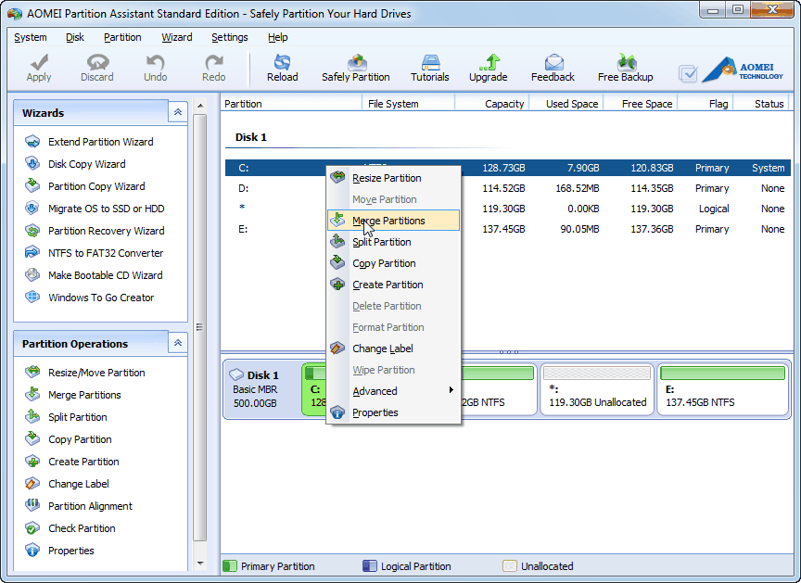Select Check Partition operation
801x583 pixels.
point(70,528)
